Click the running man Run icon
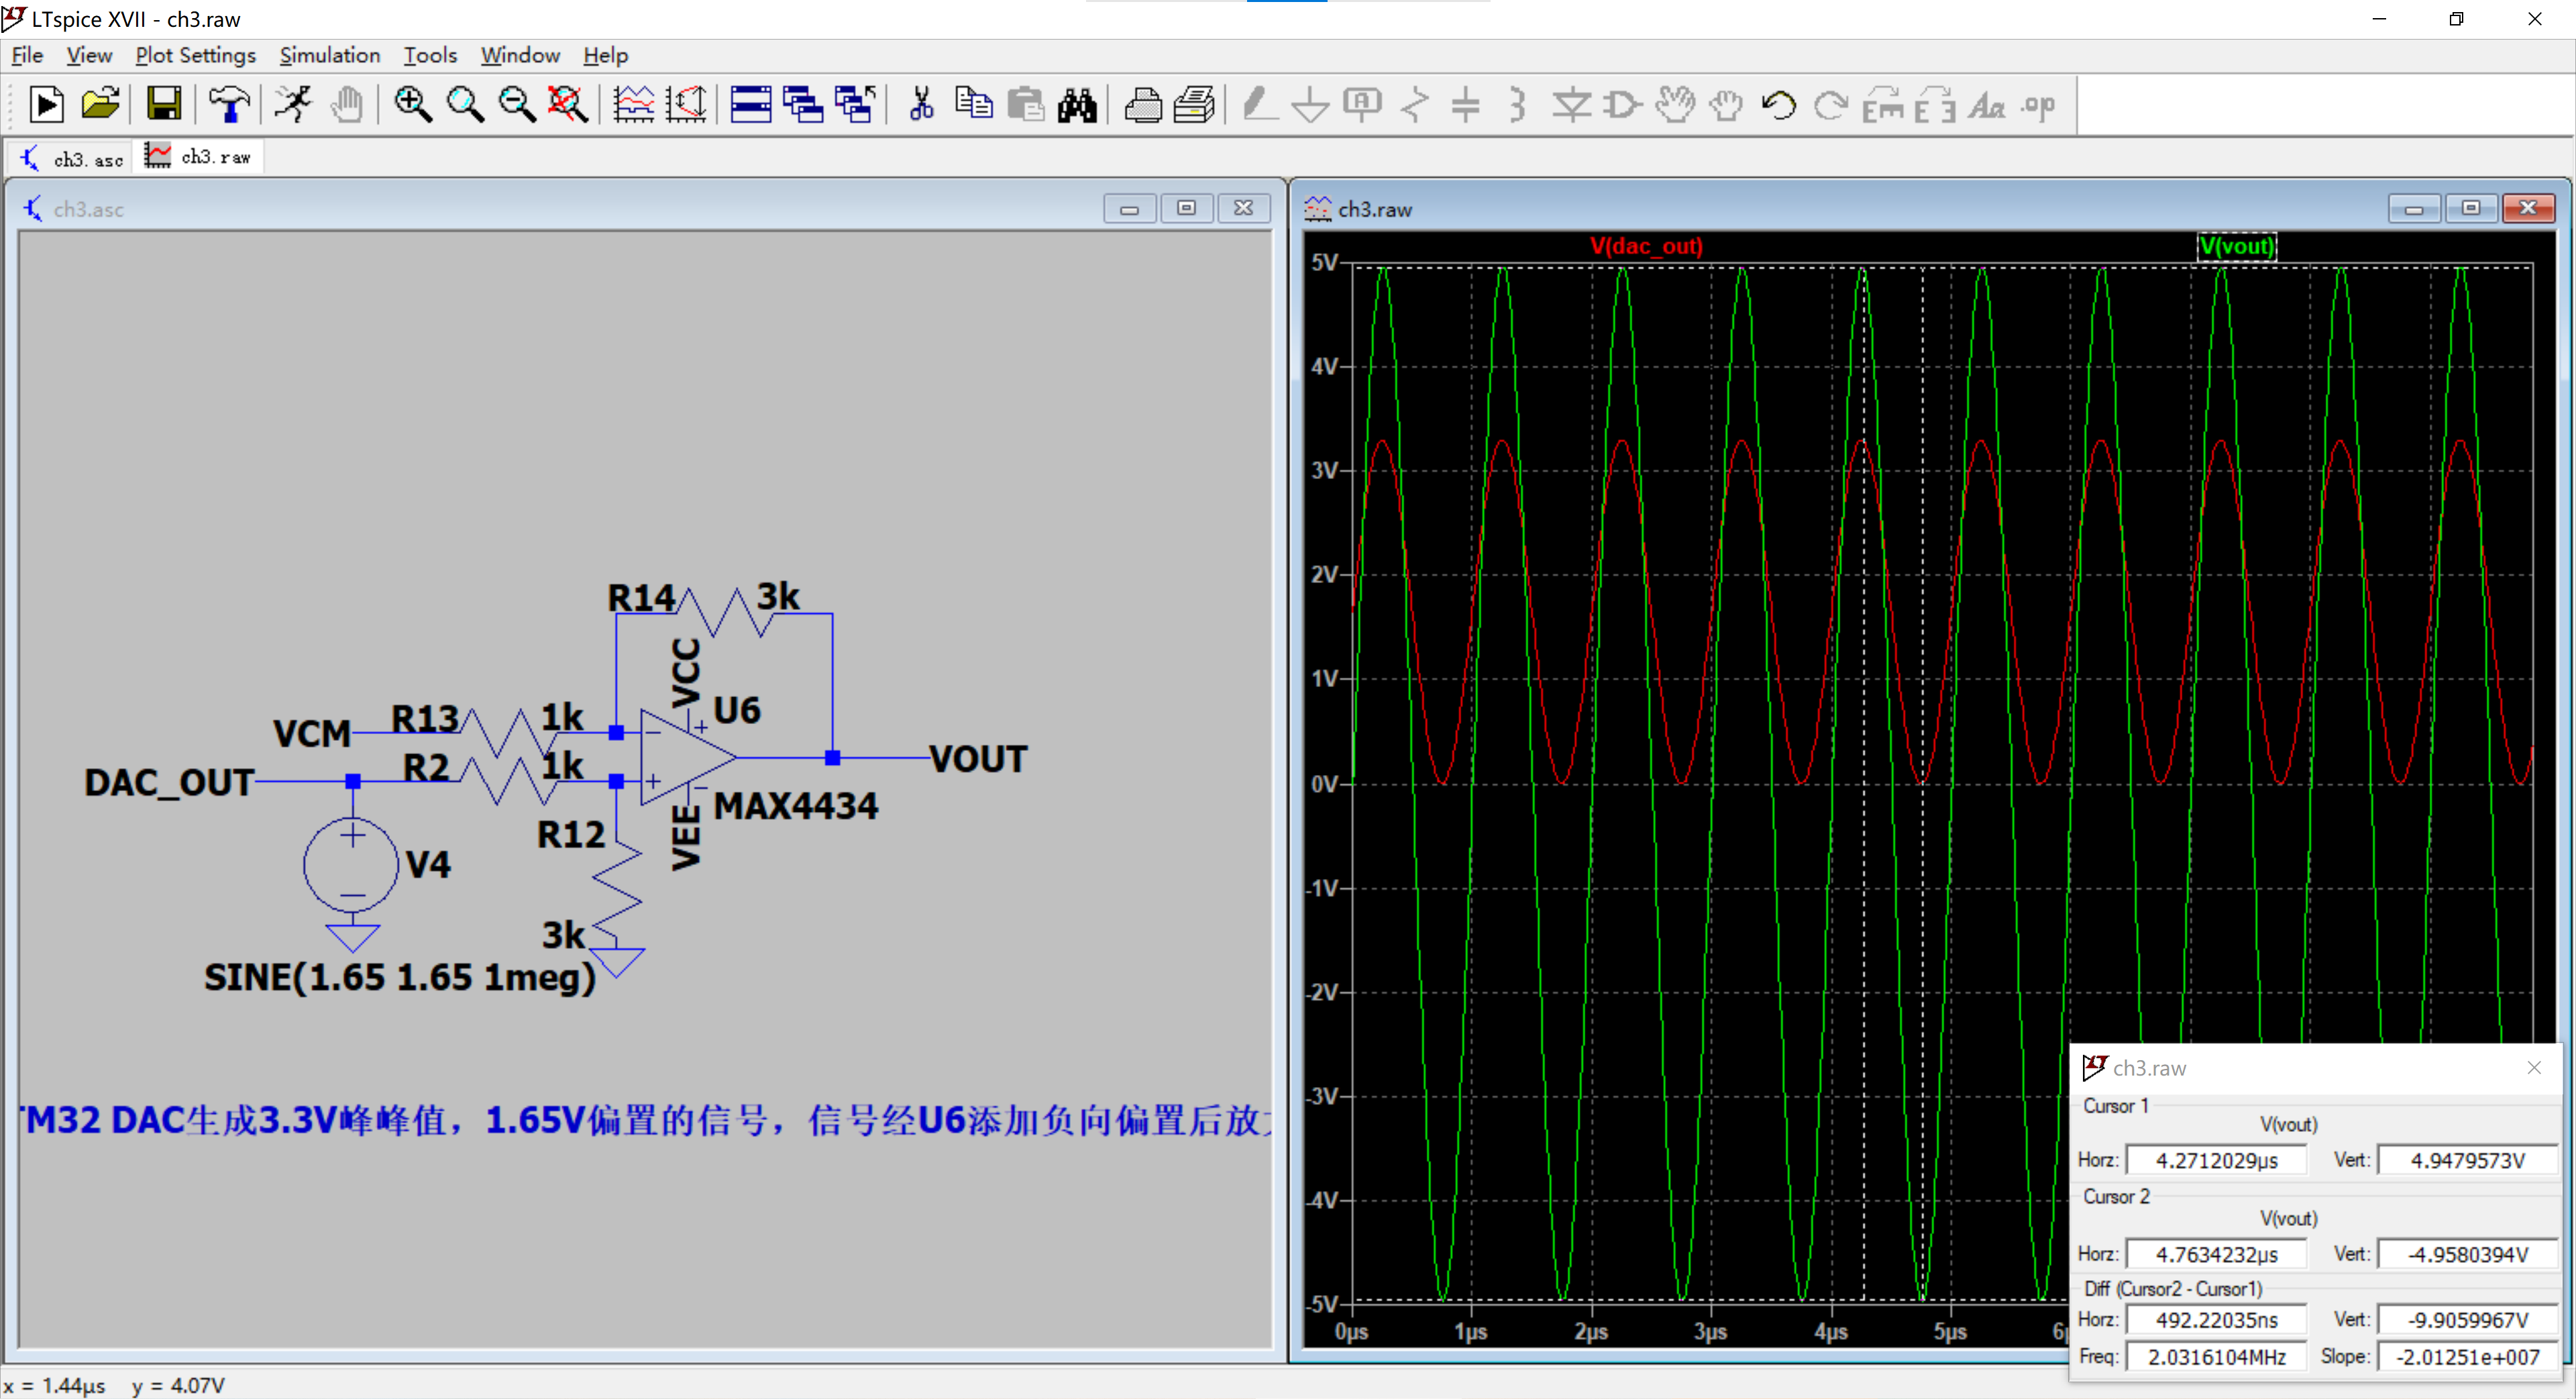This screenshot has width=2576, height=1399. [294, 105]
